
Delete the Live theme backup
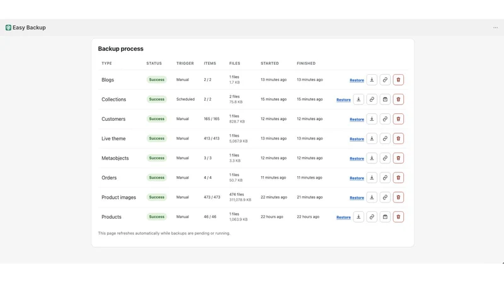[398, 138]
